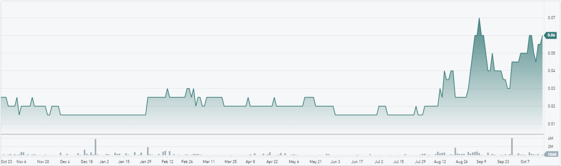Screen dimensions: 561x166
Task: Select the Apr 8 date label
Action: tap(250, 161)
